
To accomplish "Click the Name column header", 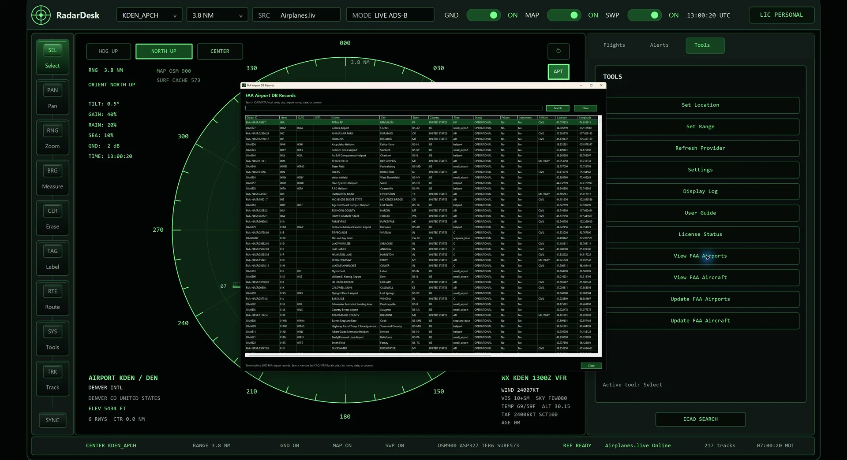I will point(355,118).
